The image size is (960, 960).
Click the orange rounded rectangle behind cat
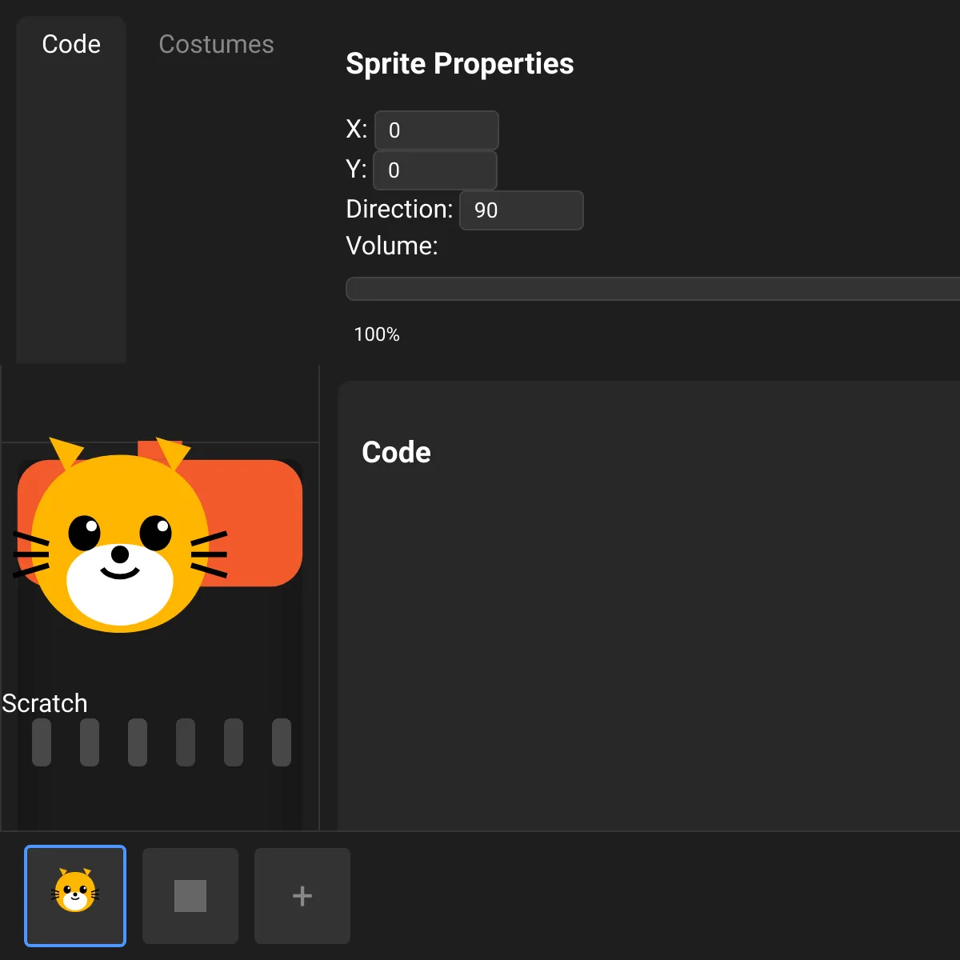pos(256,520)
